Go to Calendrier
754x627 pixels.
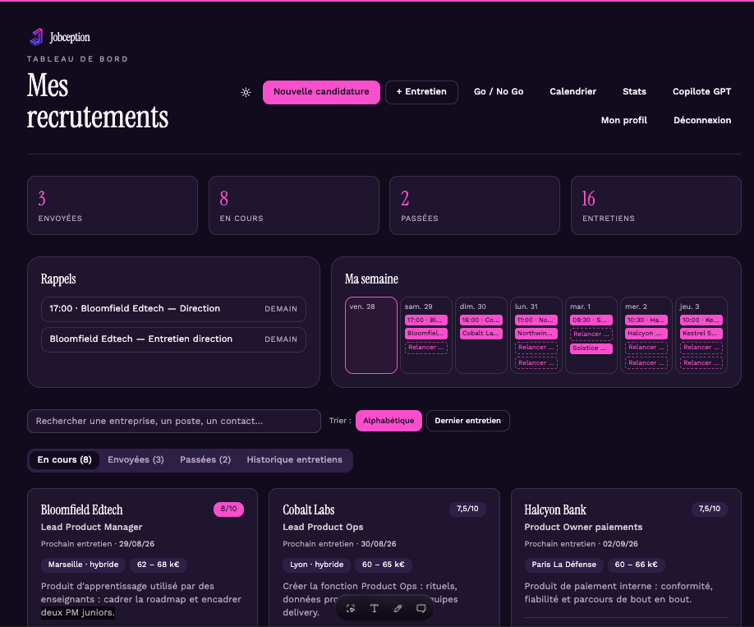point(572,92)
